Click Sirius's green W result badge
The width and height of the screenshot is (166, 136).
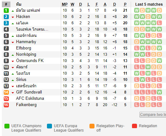[x=142, y=80]
